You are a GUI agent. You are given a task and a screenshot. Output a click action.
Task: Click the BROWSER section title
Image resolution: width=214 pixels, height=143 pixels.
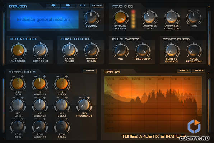coord(18,6)
